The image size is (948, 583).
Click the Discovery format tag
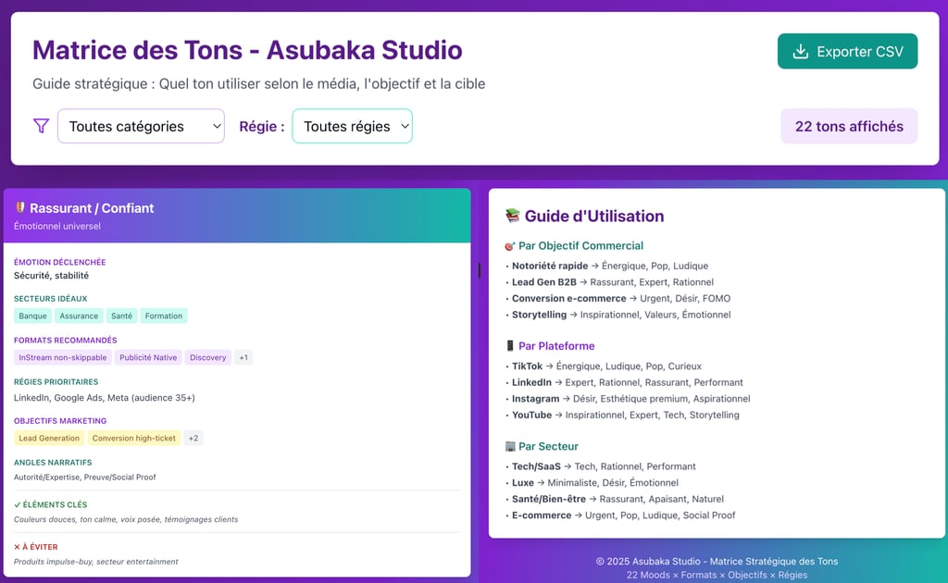click(x=208, y=357)
